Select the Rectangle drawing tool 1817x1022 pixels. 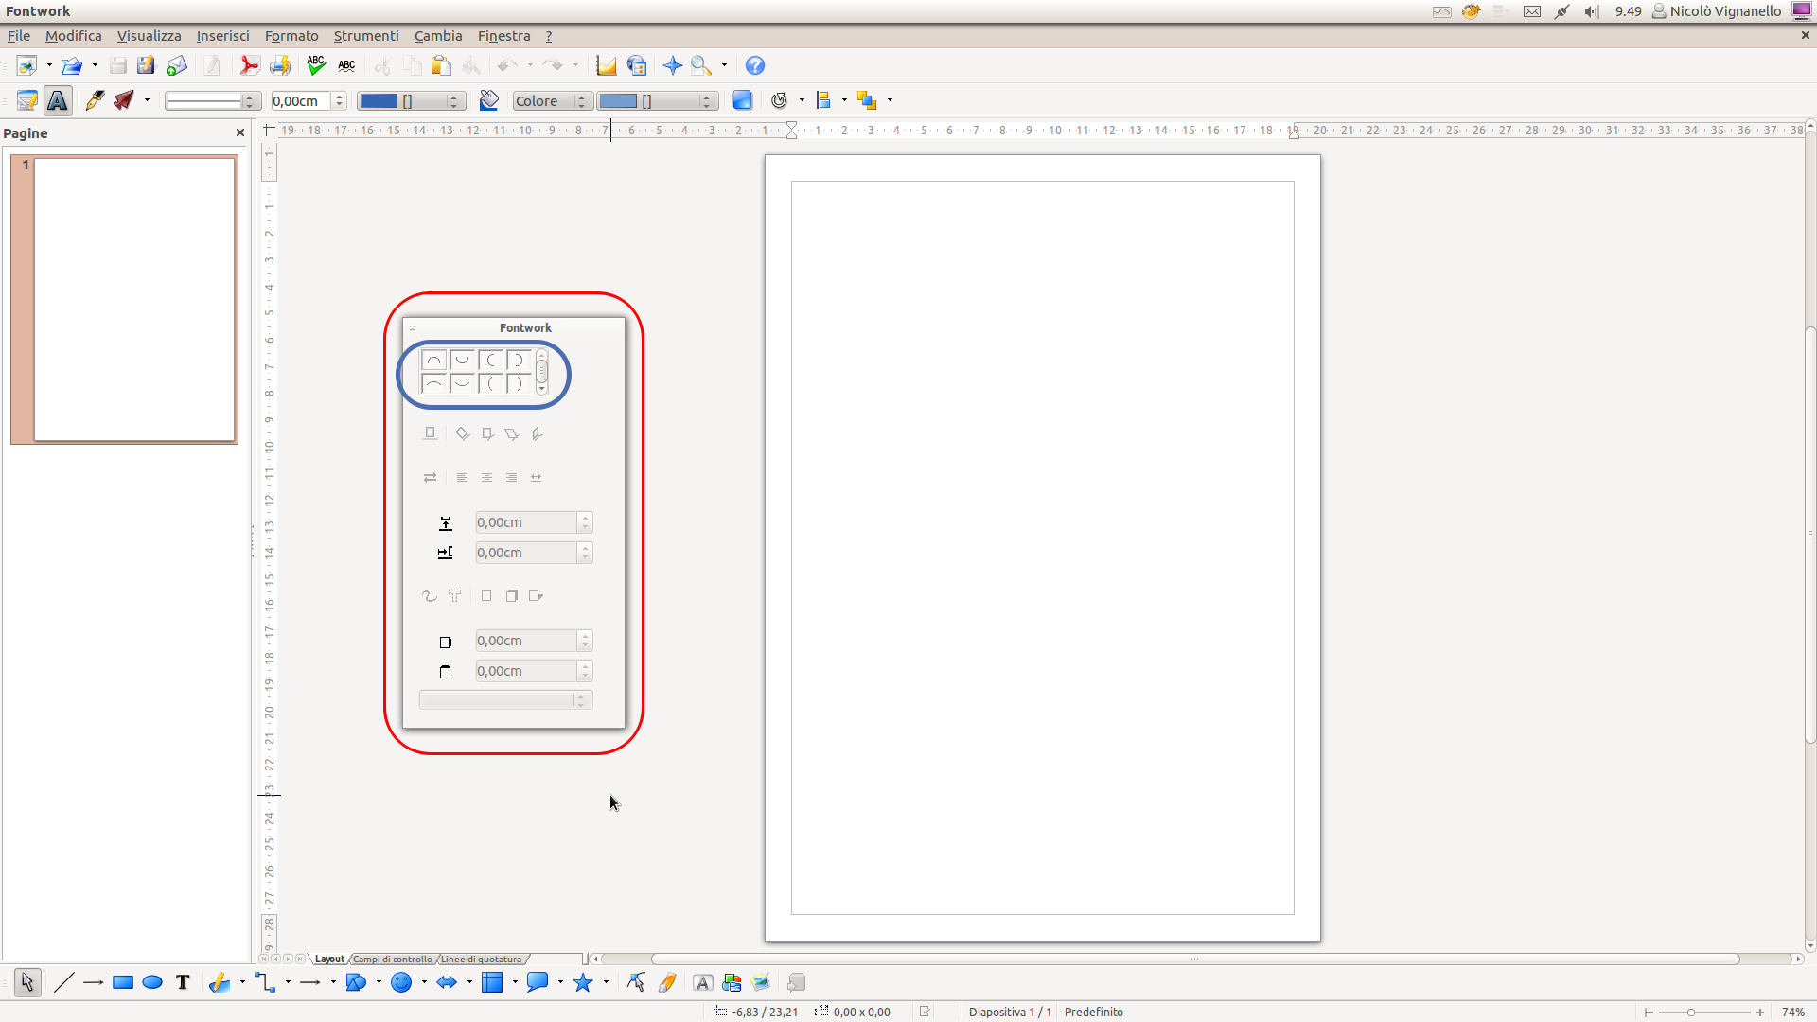tap(123, 983)
